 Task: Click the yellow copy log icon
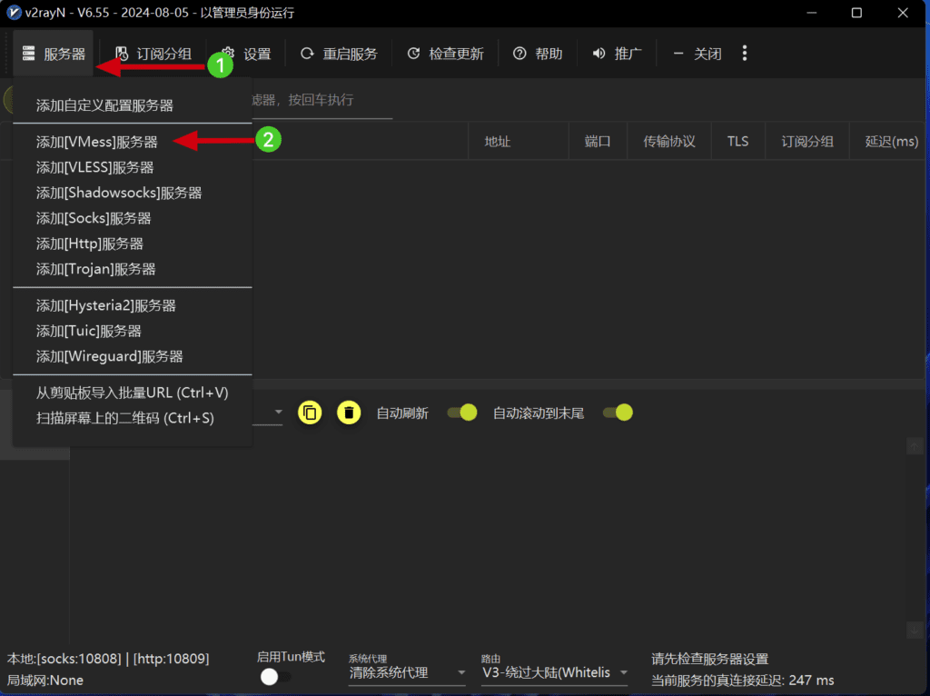310,413
